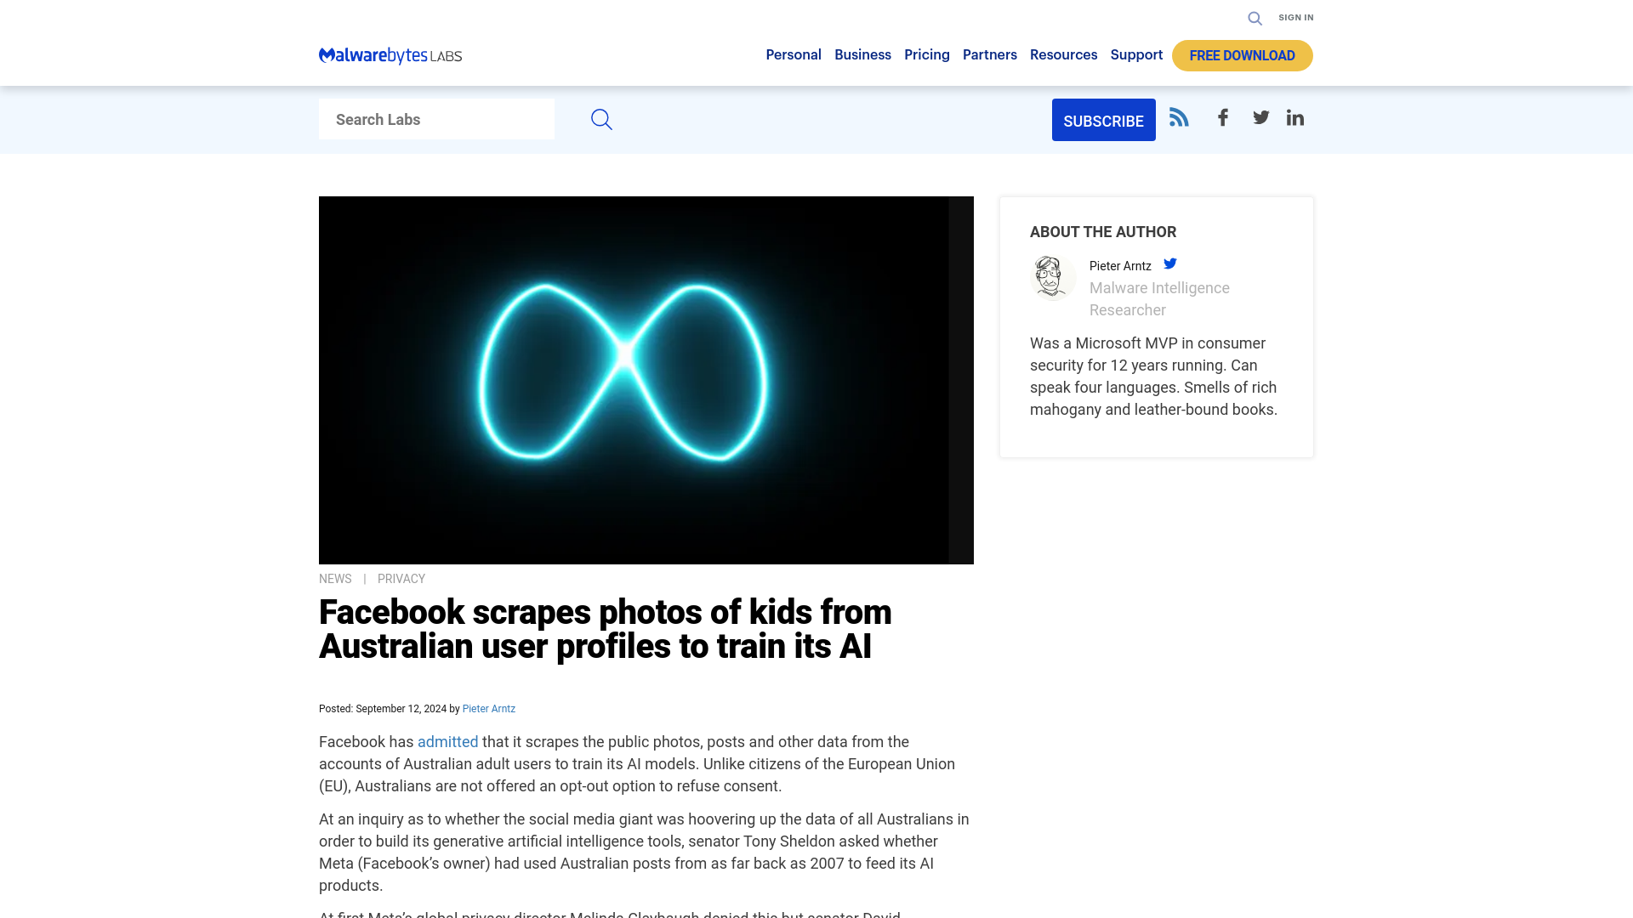The width and height of the screenshot is (1633, 918).
Task: Open the LinkedIn share icon
Action: 1295,116
